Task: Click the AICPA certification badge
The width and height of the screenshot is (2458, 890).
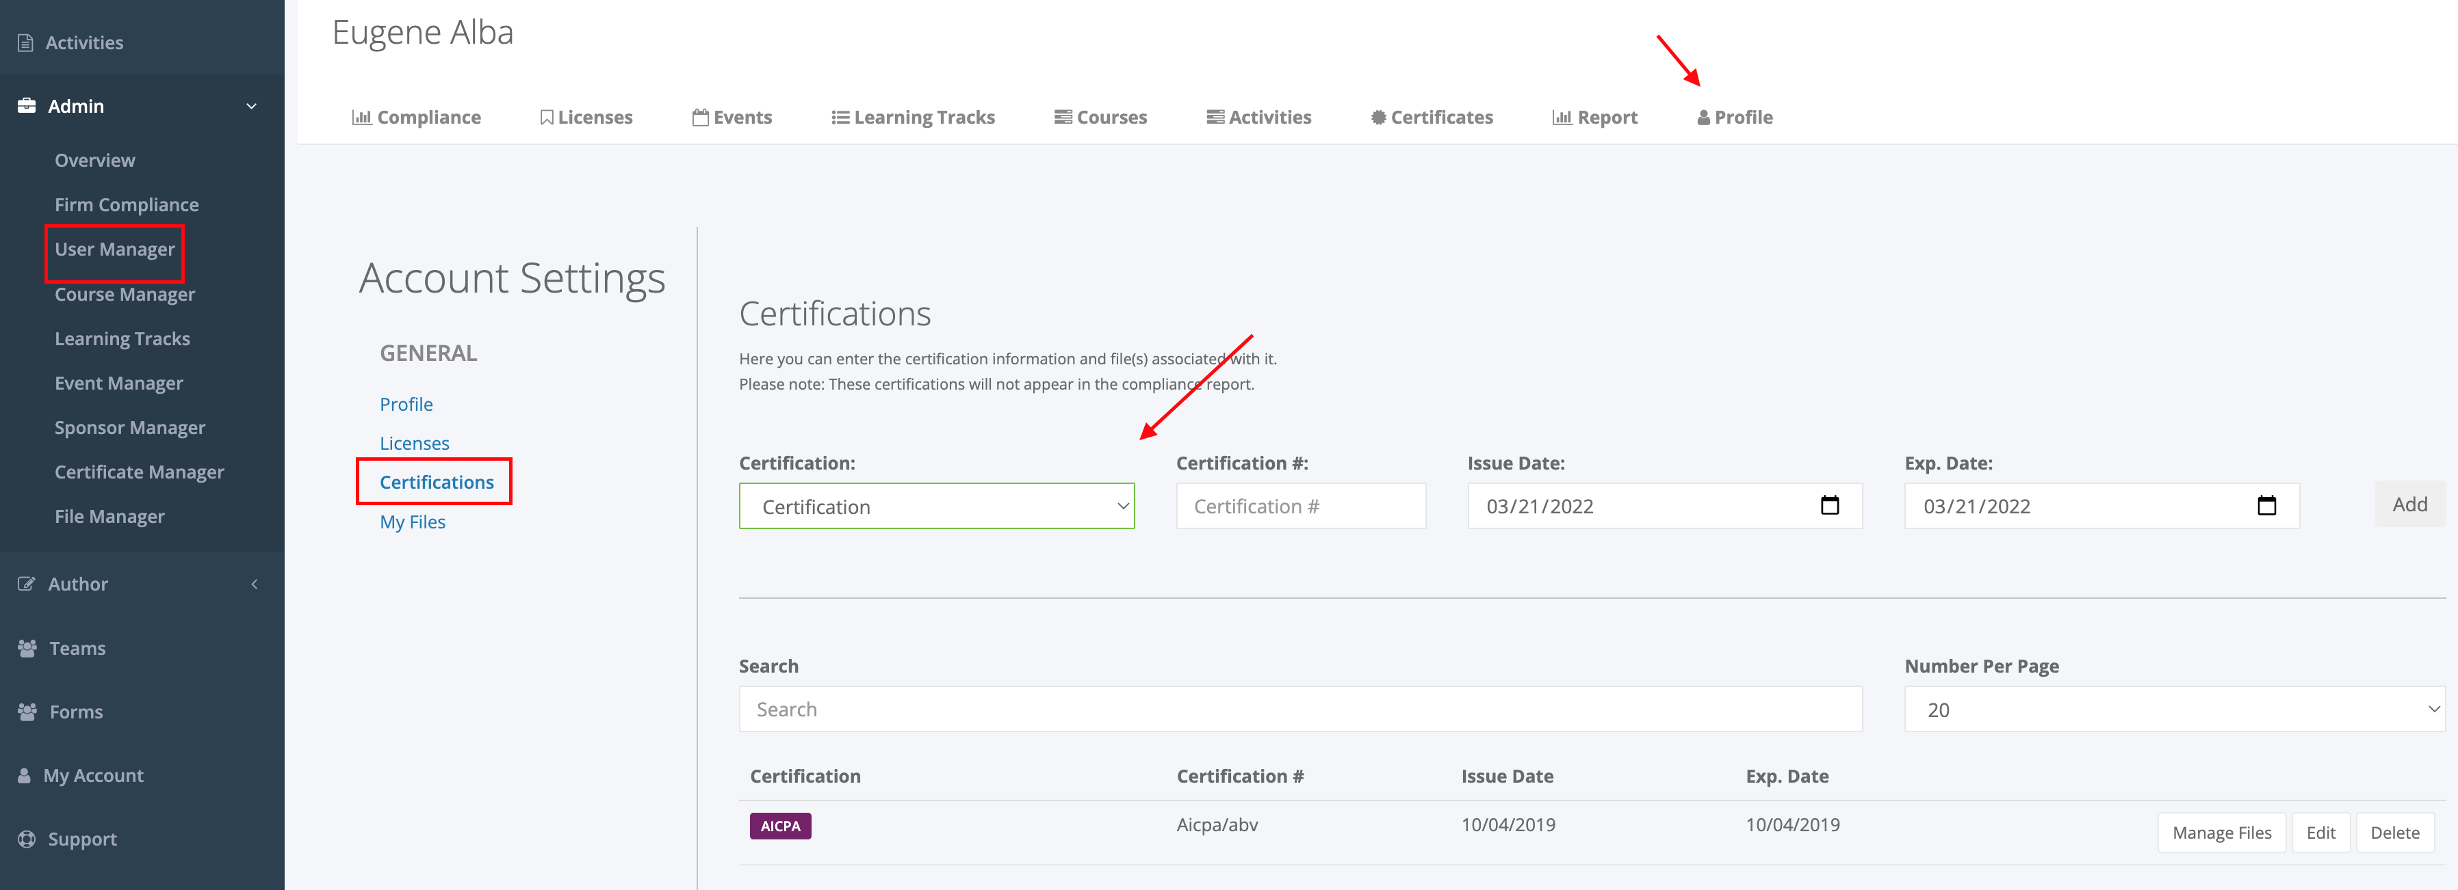Action: pyautogui.click(x=781, y=826)
